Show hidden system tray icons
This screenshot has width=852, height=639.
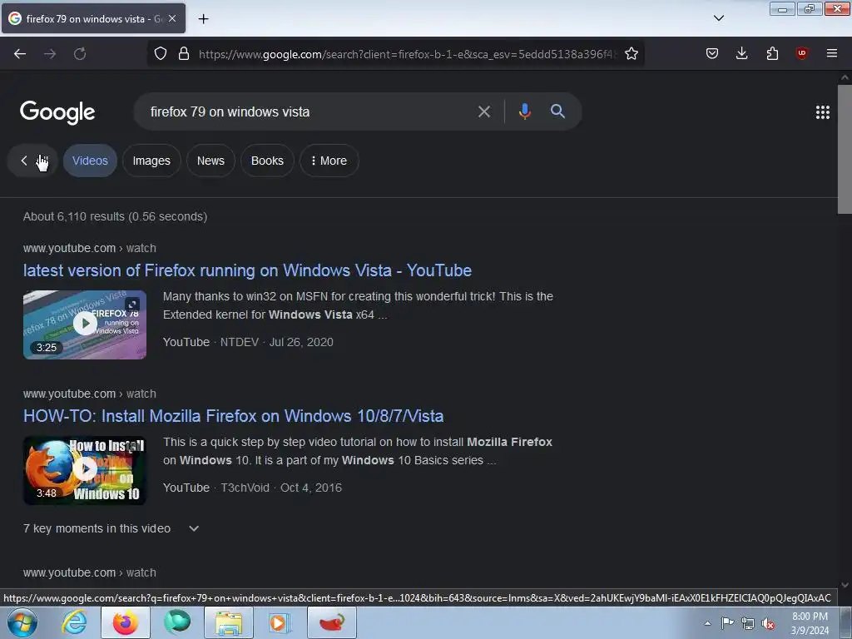(x=707, y=623)
